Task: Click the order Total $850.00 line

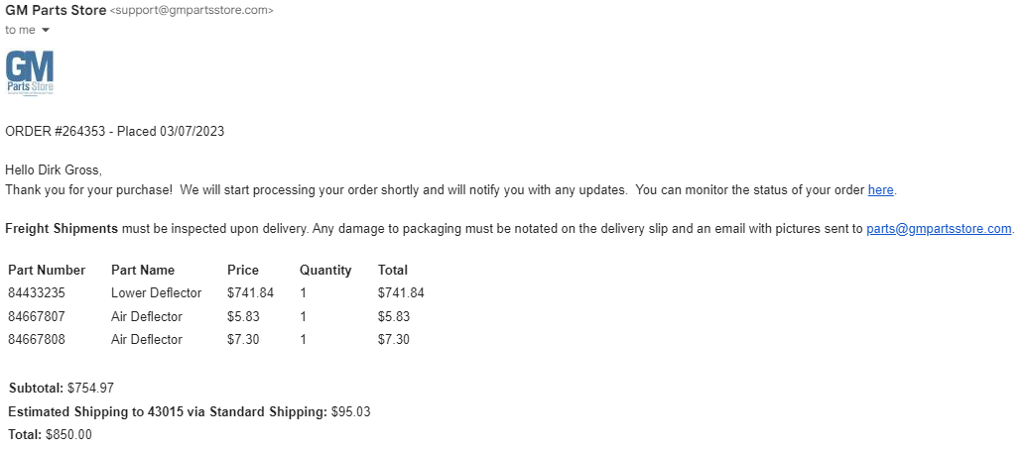Action: 50,434
